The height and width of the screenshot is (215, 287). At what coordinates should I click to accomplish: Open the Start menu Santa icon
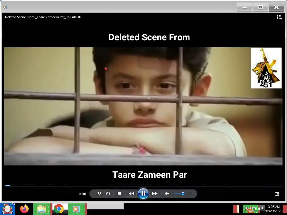click(8, 209)
